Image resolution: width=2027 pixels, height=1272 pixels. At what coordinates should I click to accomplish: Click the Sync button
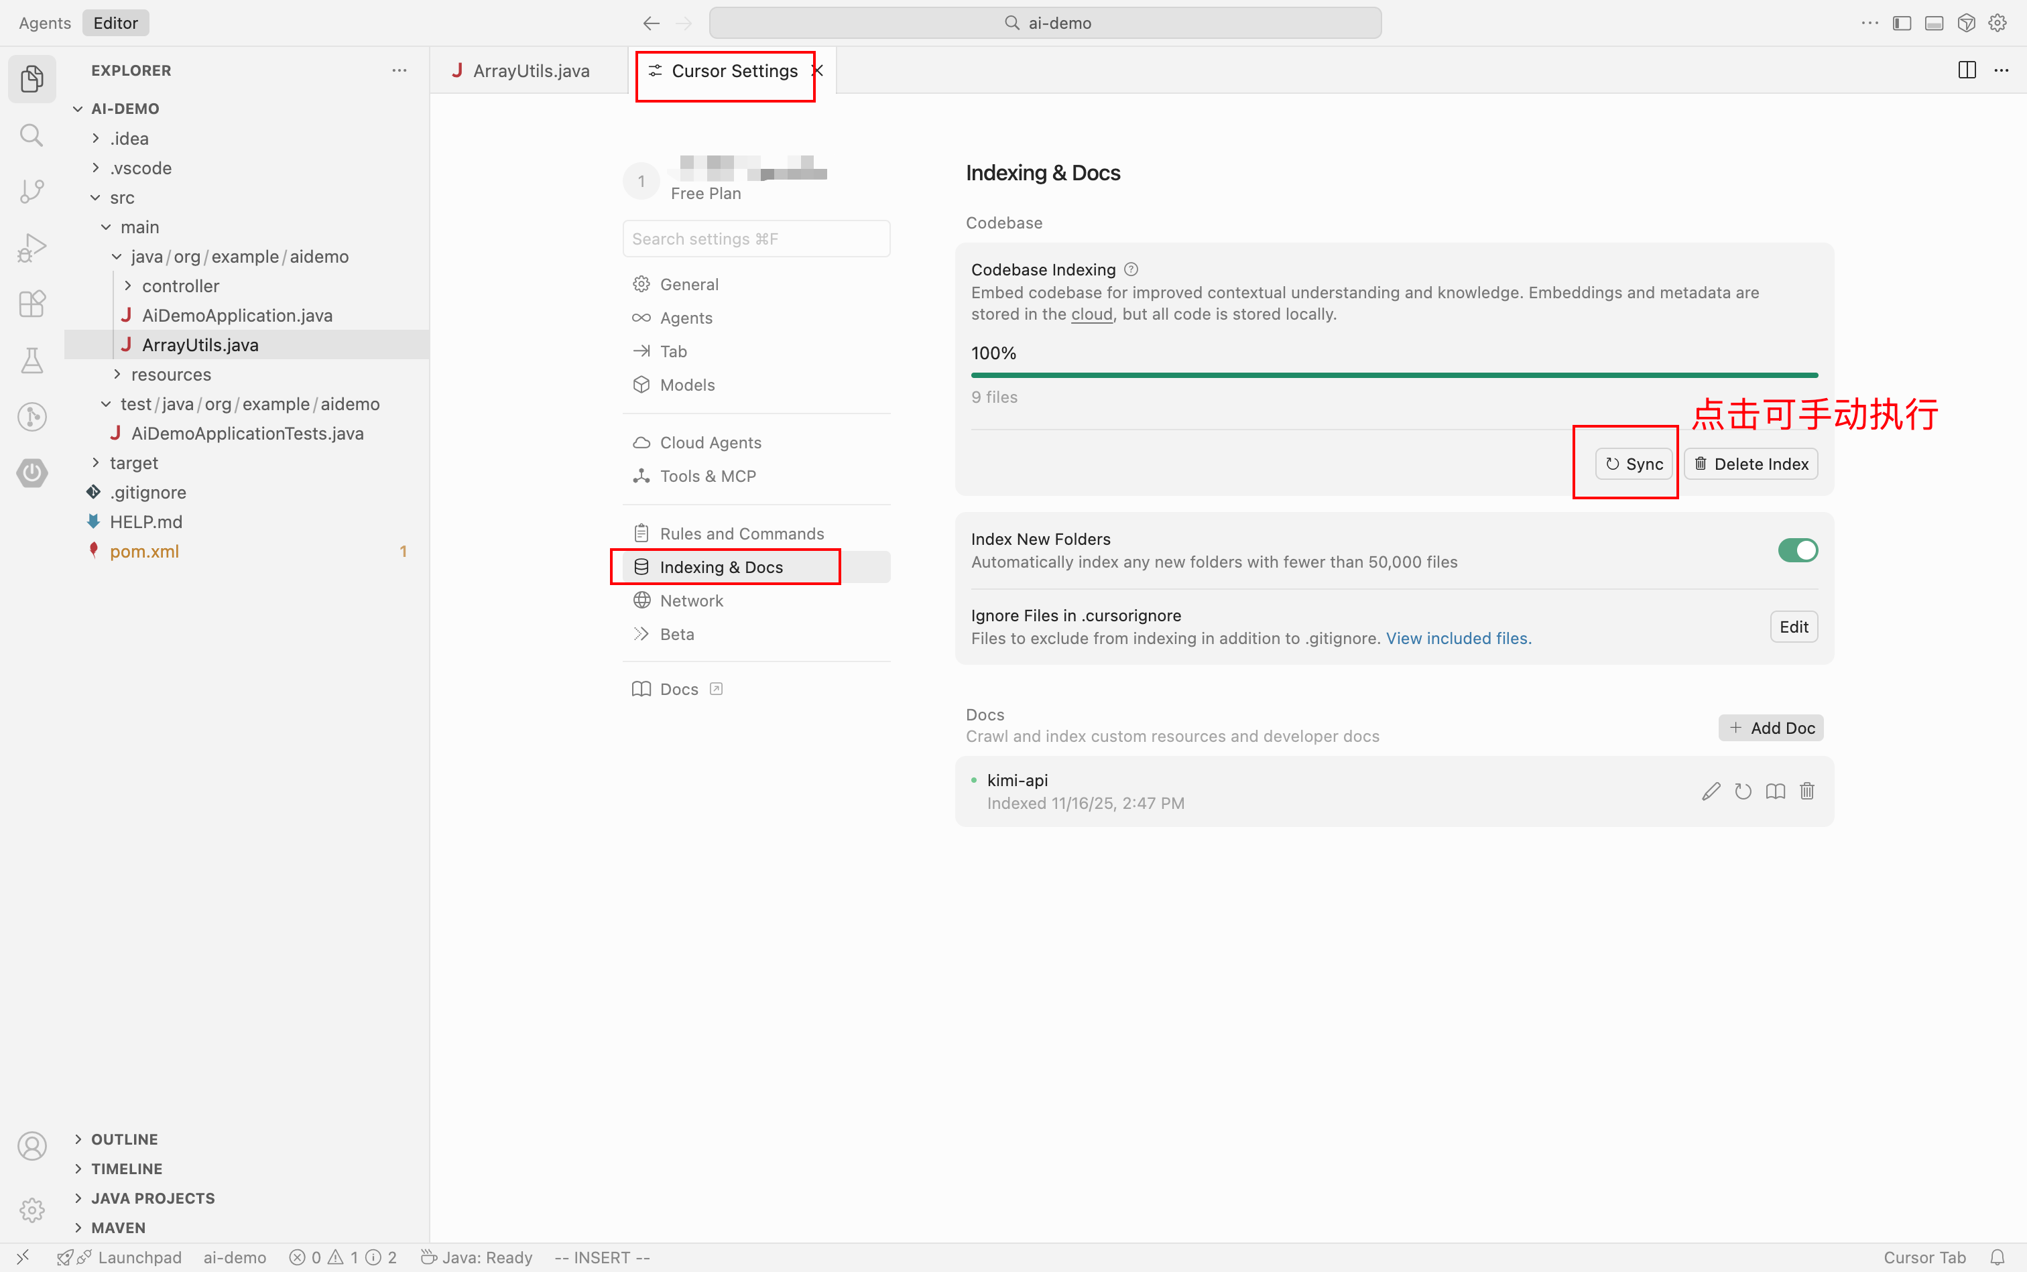coord(1634,464)
